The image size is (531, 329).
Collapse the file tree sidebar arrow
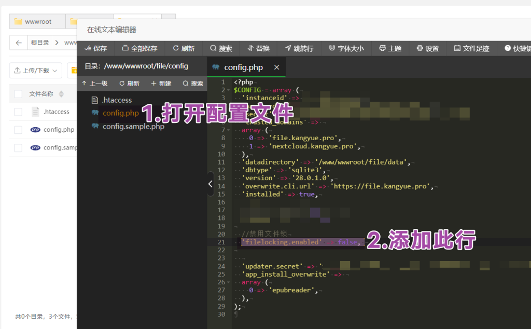pos(211,184)
